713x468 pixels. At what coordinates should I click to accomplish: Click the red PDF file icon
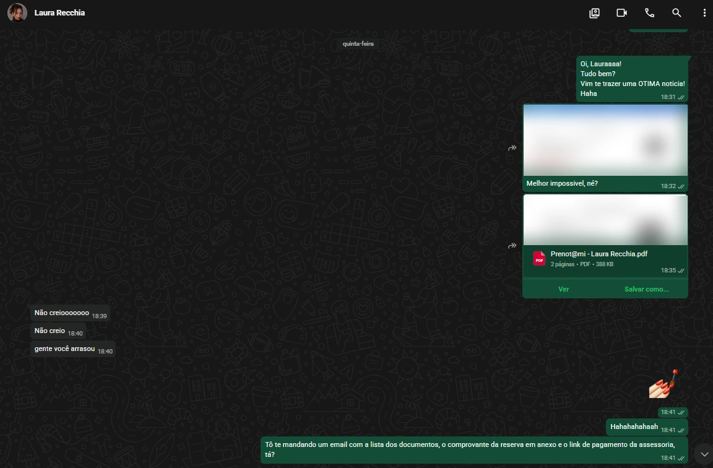point(539,258)
